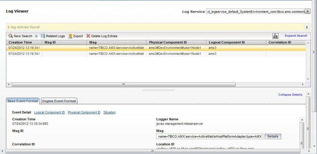Click the bottom page horizontal scrollbar thumb
The image size is (317, 154).
click(x=153, y=151)
